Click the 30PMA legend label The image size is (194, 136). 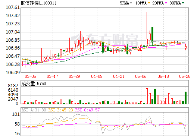(x=175, y=3)
